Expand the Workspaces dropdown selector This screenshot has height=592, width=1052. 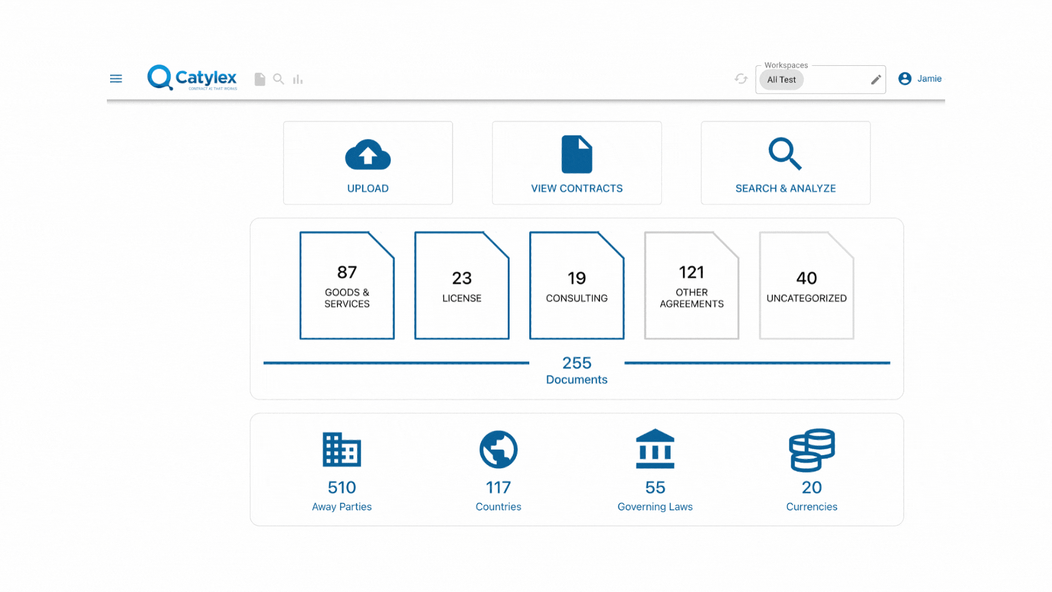coord(820,79)
